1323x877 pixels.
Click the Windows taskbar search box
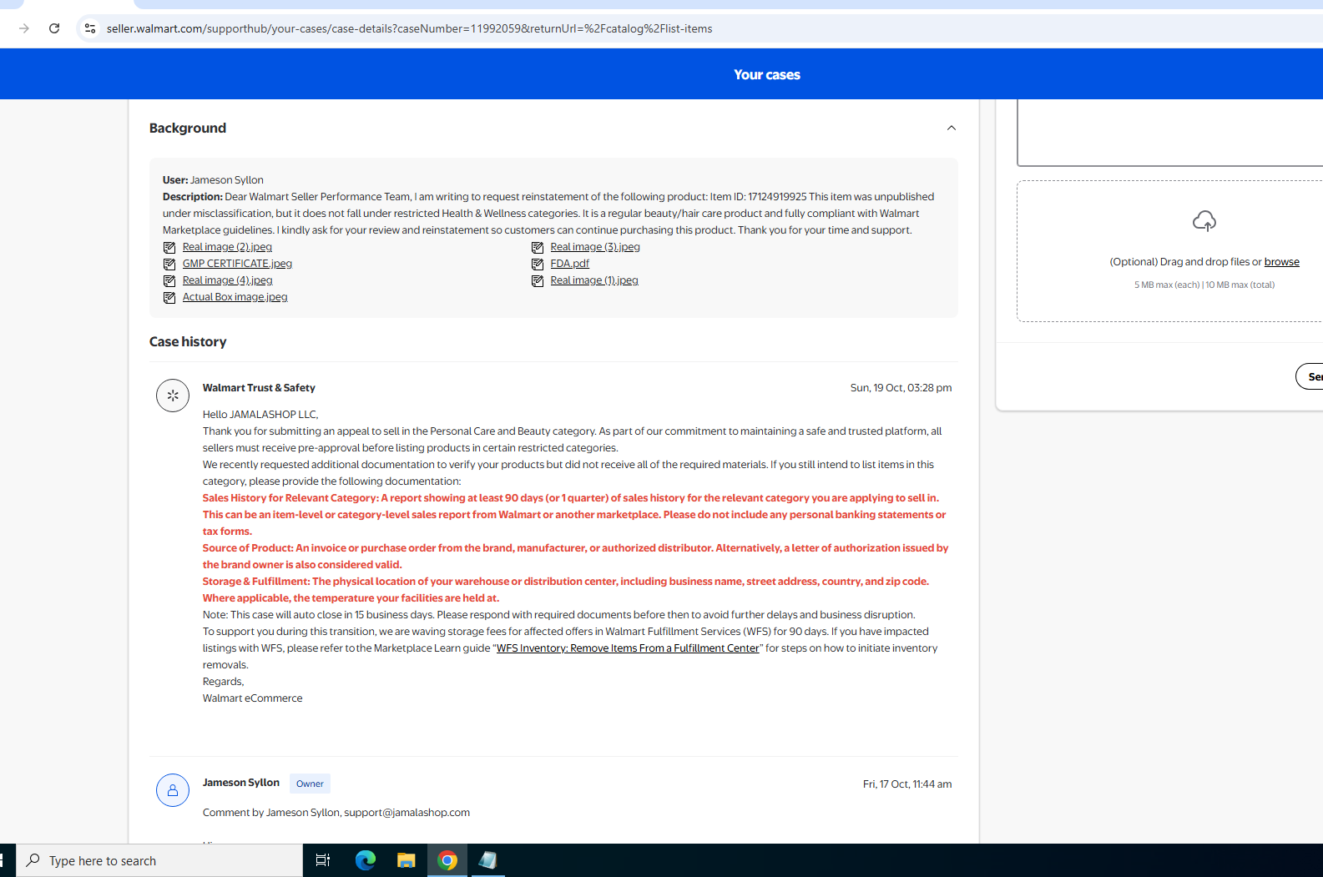click(160, 860)
